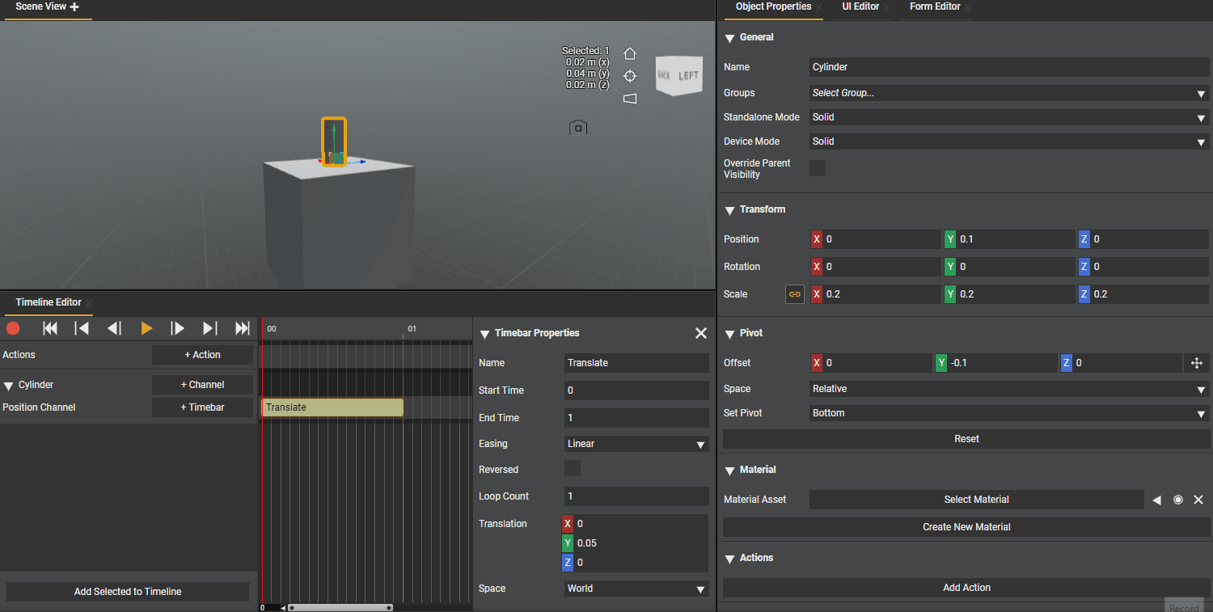Click the pivot move arrows icon
Image resolution: width=1213 pixels, height=612 pixels.
1197,363
